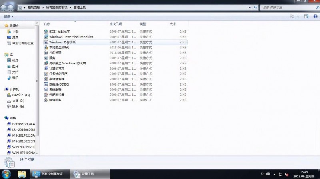
Task: Change the view with the views icon
Action: (x=292, y=16)
